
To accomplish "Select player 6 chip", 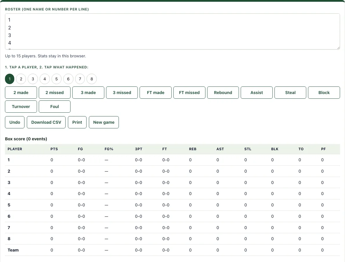I will pos(68,79).
